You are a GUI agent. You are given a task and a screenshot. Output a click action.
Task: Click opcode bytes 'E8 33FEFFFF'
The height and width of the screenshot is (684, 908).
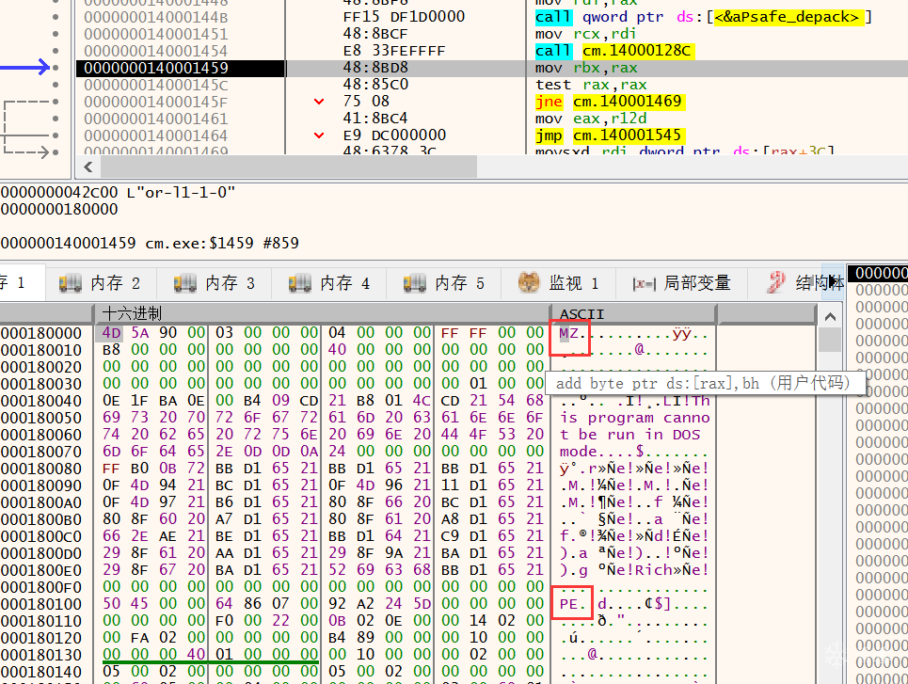(394, 51)
